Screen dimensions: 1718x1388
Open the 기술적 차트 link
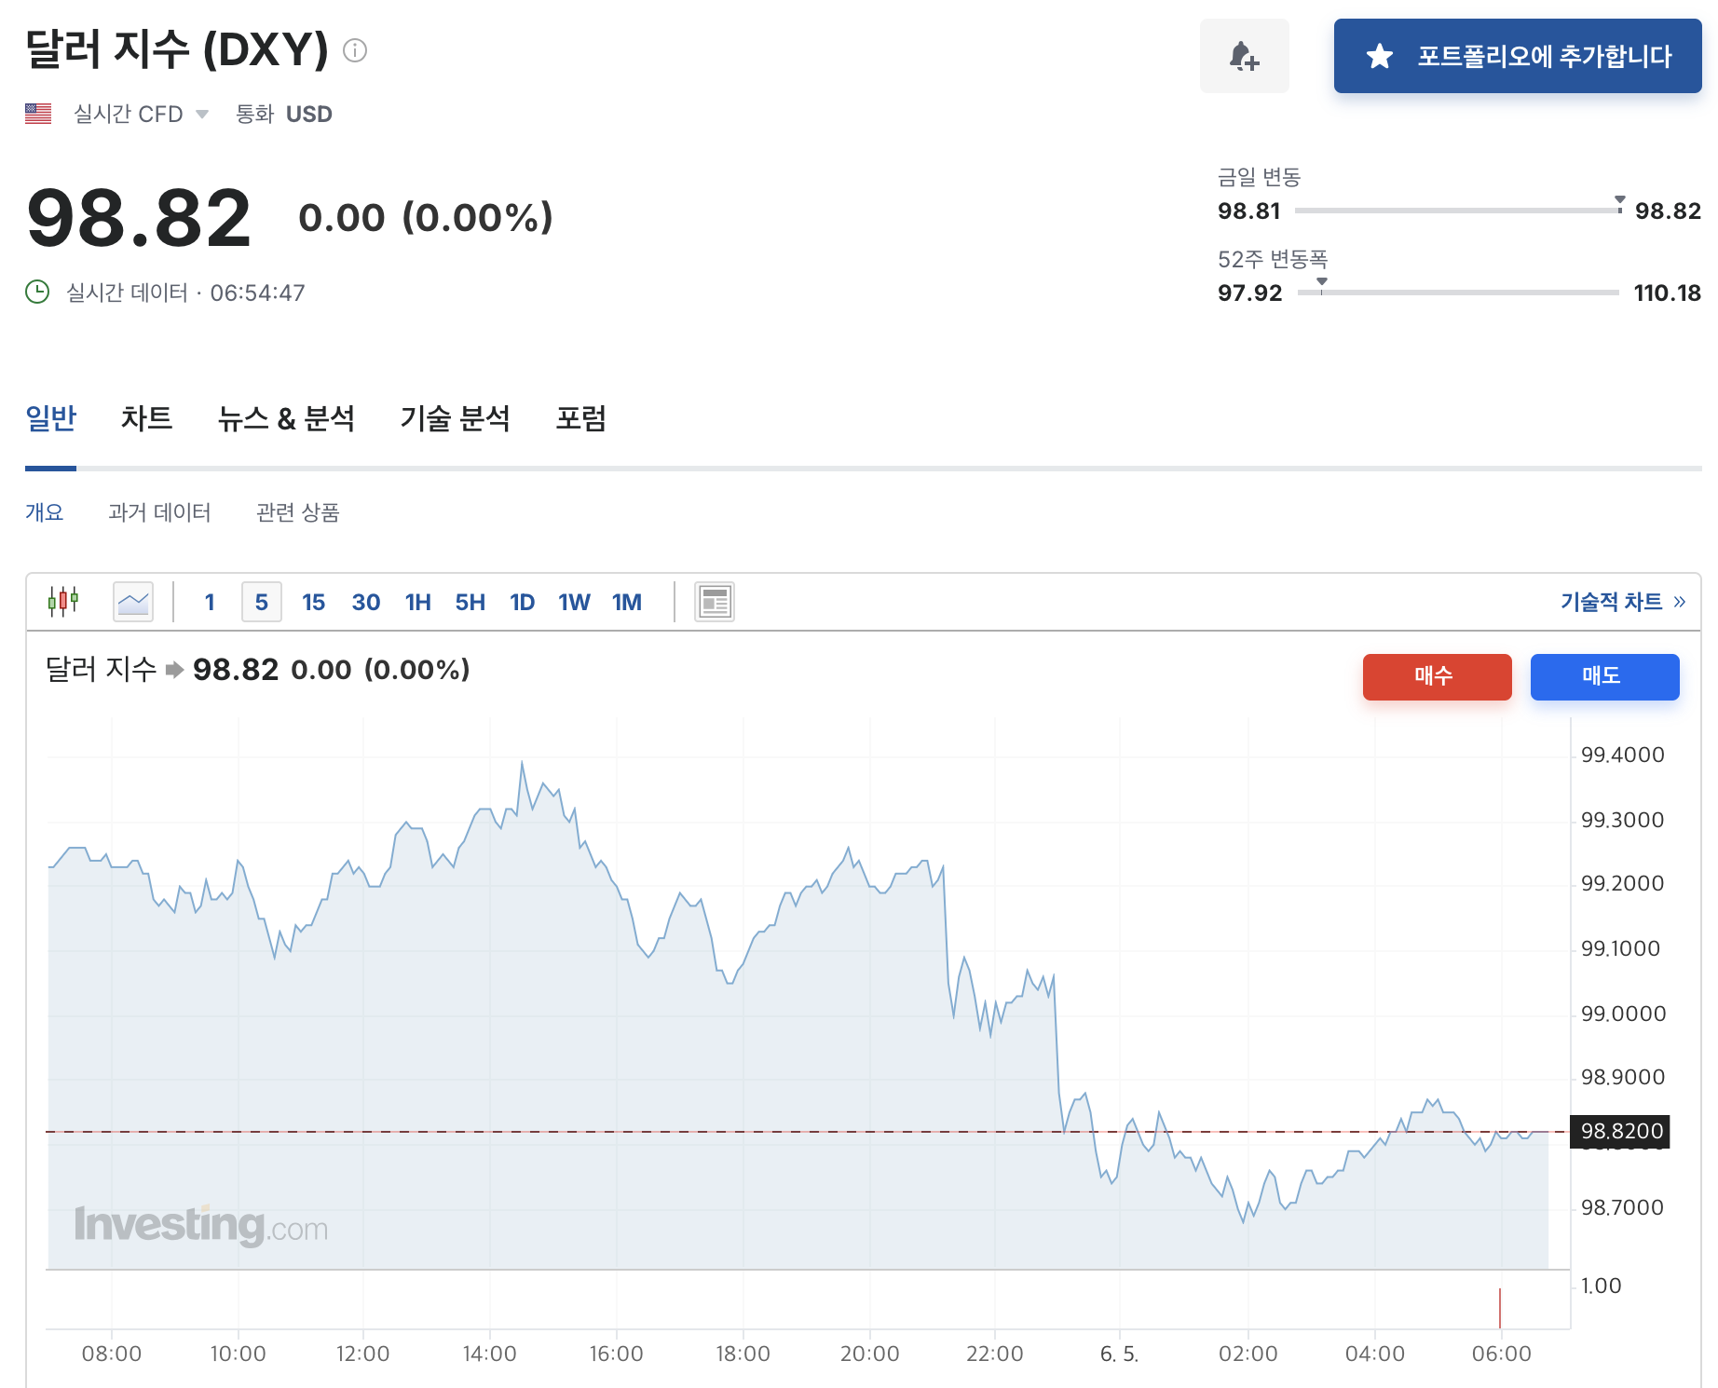(x=1623, y=602)
